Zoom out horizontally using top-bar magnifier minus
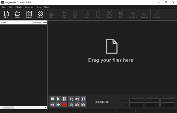This screenshot has width=177, height=113. pyautogui.click(x=71, y=105)
